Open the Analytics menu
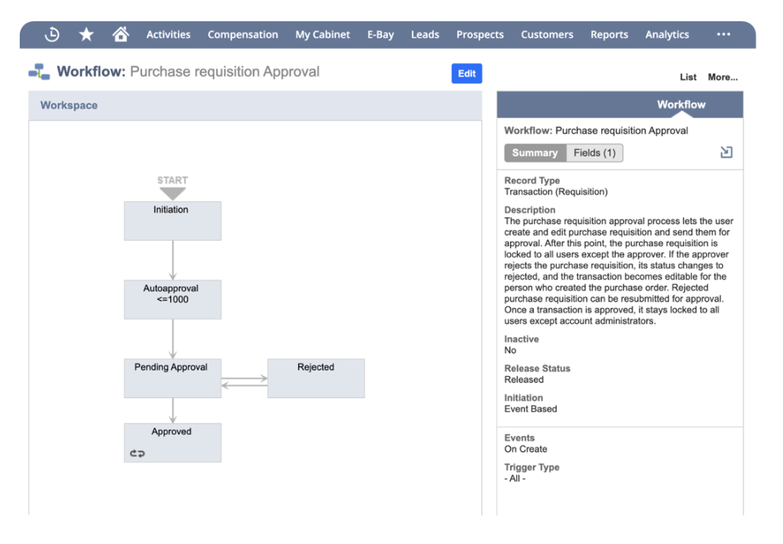This screenshot has height=544, width=783. pyautogui.click(x=667, y=34)
